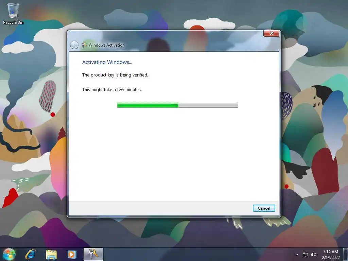Close the Windows Activation dialog

271,33
